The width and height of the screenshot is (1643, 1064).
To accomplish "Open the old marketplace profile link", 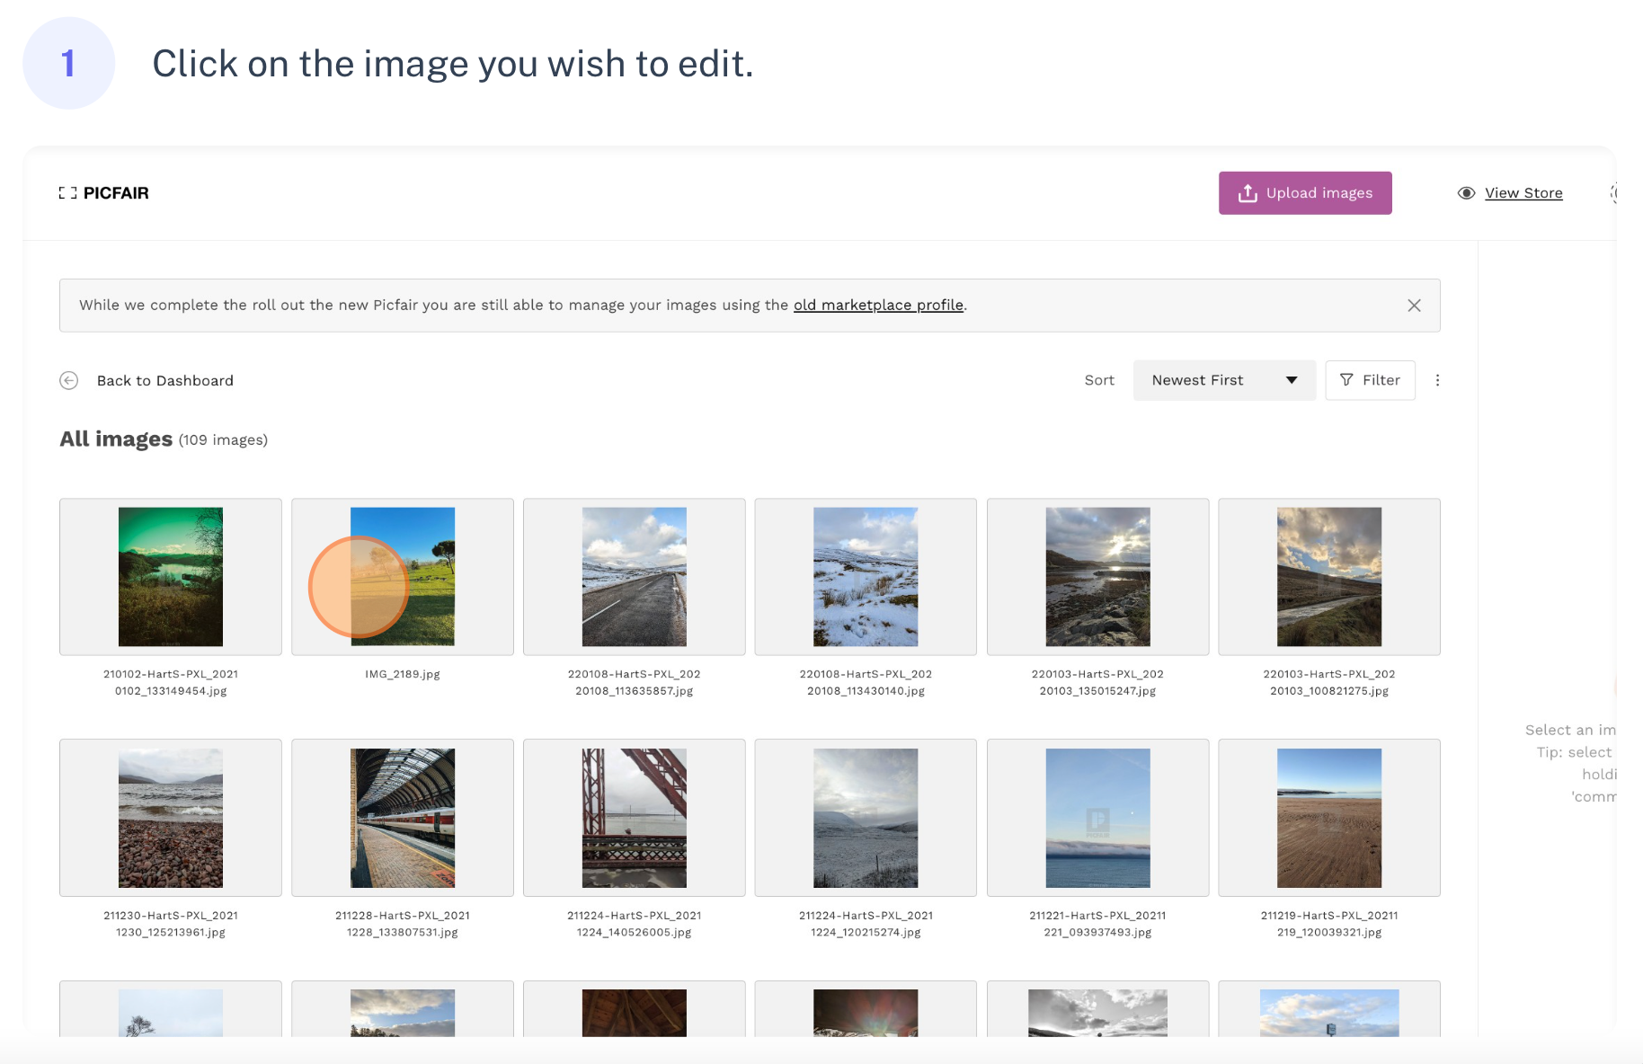I will pyautogui.click(x=877, y=306).
